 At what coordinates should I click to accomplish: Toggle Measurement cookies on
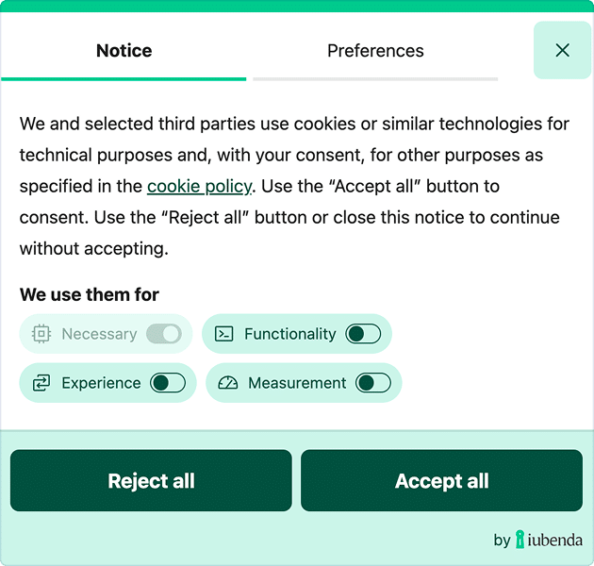373,383
